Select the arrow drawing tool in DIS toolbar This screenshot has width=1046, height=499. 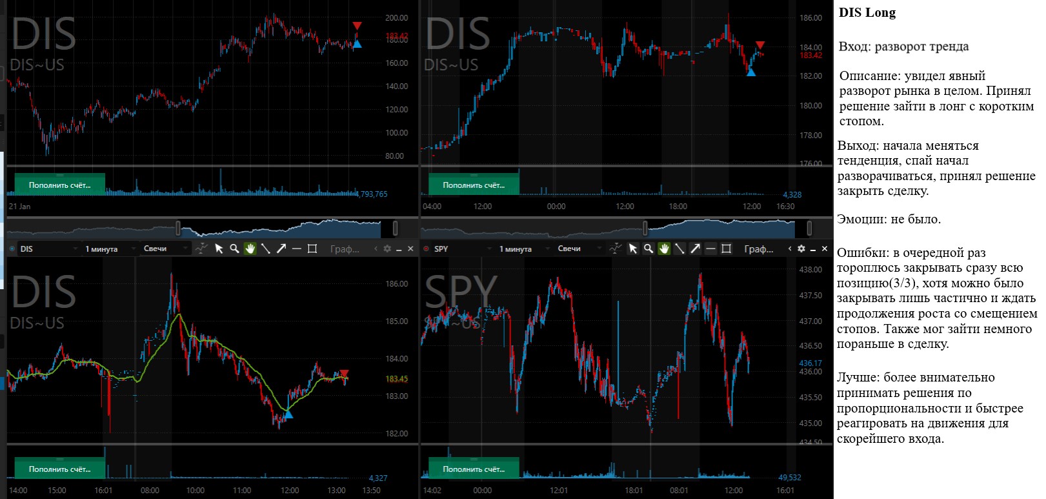click(x=281, y=249)
